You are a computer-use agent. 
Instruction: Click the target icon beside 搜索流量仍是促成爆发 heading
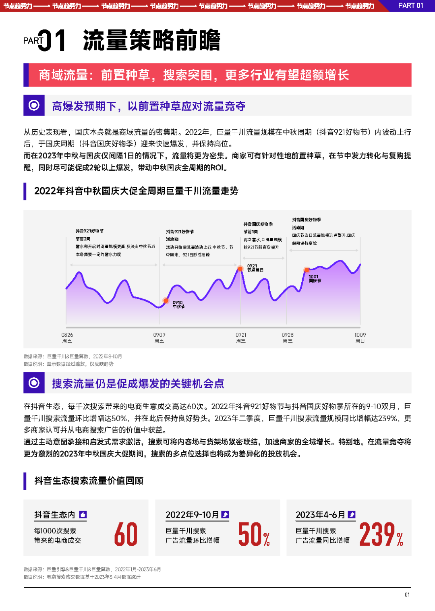[34, 383]
